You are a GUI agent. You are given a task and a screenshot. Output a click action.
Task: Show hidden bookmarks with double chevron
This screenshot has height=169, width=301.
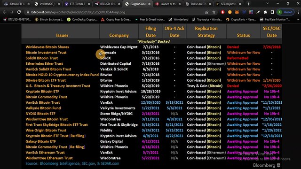point(298,20)
